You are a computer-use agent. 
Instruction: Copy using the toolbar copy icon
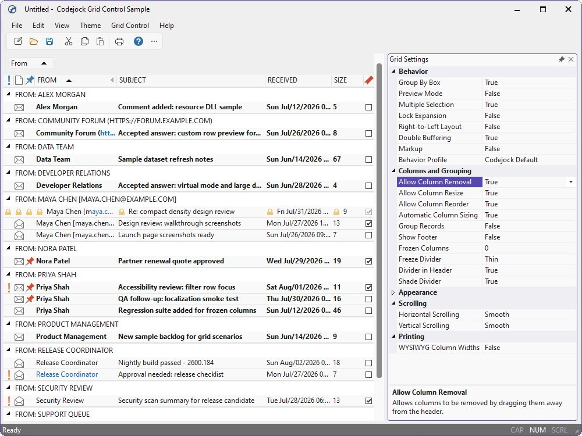tap(84, 41)
